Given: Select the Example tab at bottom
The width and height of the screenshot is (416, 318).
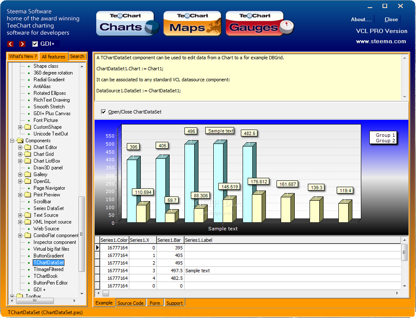Looking at the screenshot, I should tap(104, 303).
